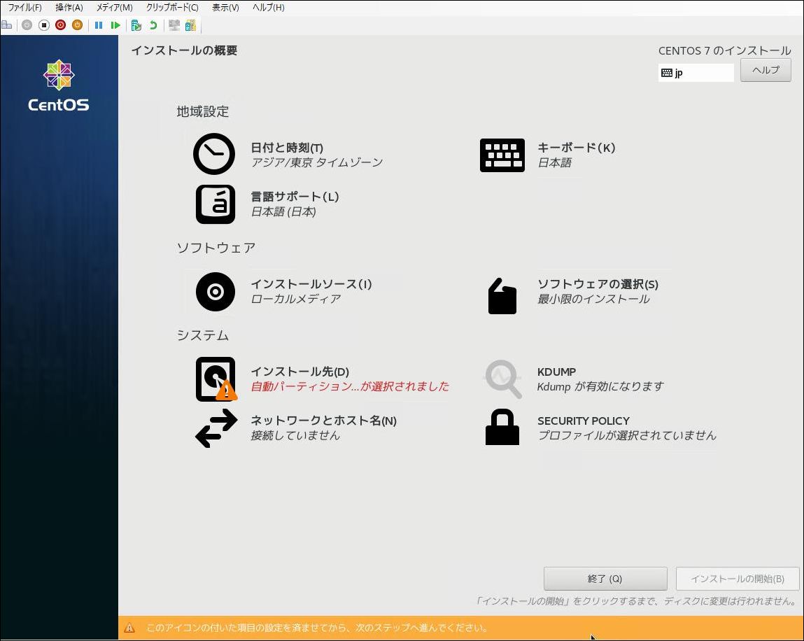Select the Installation Destination disk icon
The height and width of the screenshot is (641, 804).
point(214,379)
